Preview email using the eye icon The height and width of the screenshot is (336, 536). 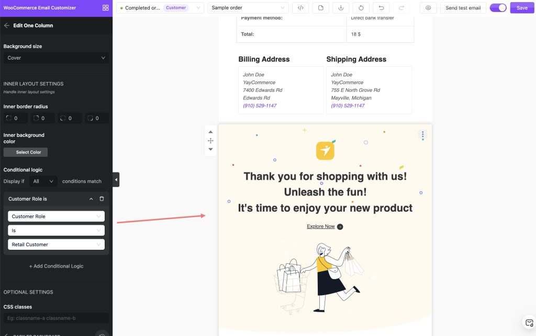pyautogui.click(x=428, y=8)
